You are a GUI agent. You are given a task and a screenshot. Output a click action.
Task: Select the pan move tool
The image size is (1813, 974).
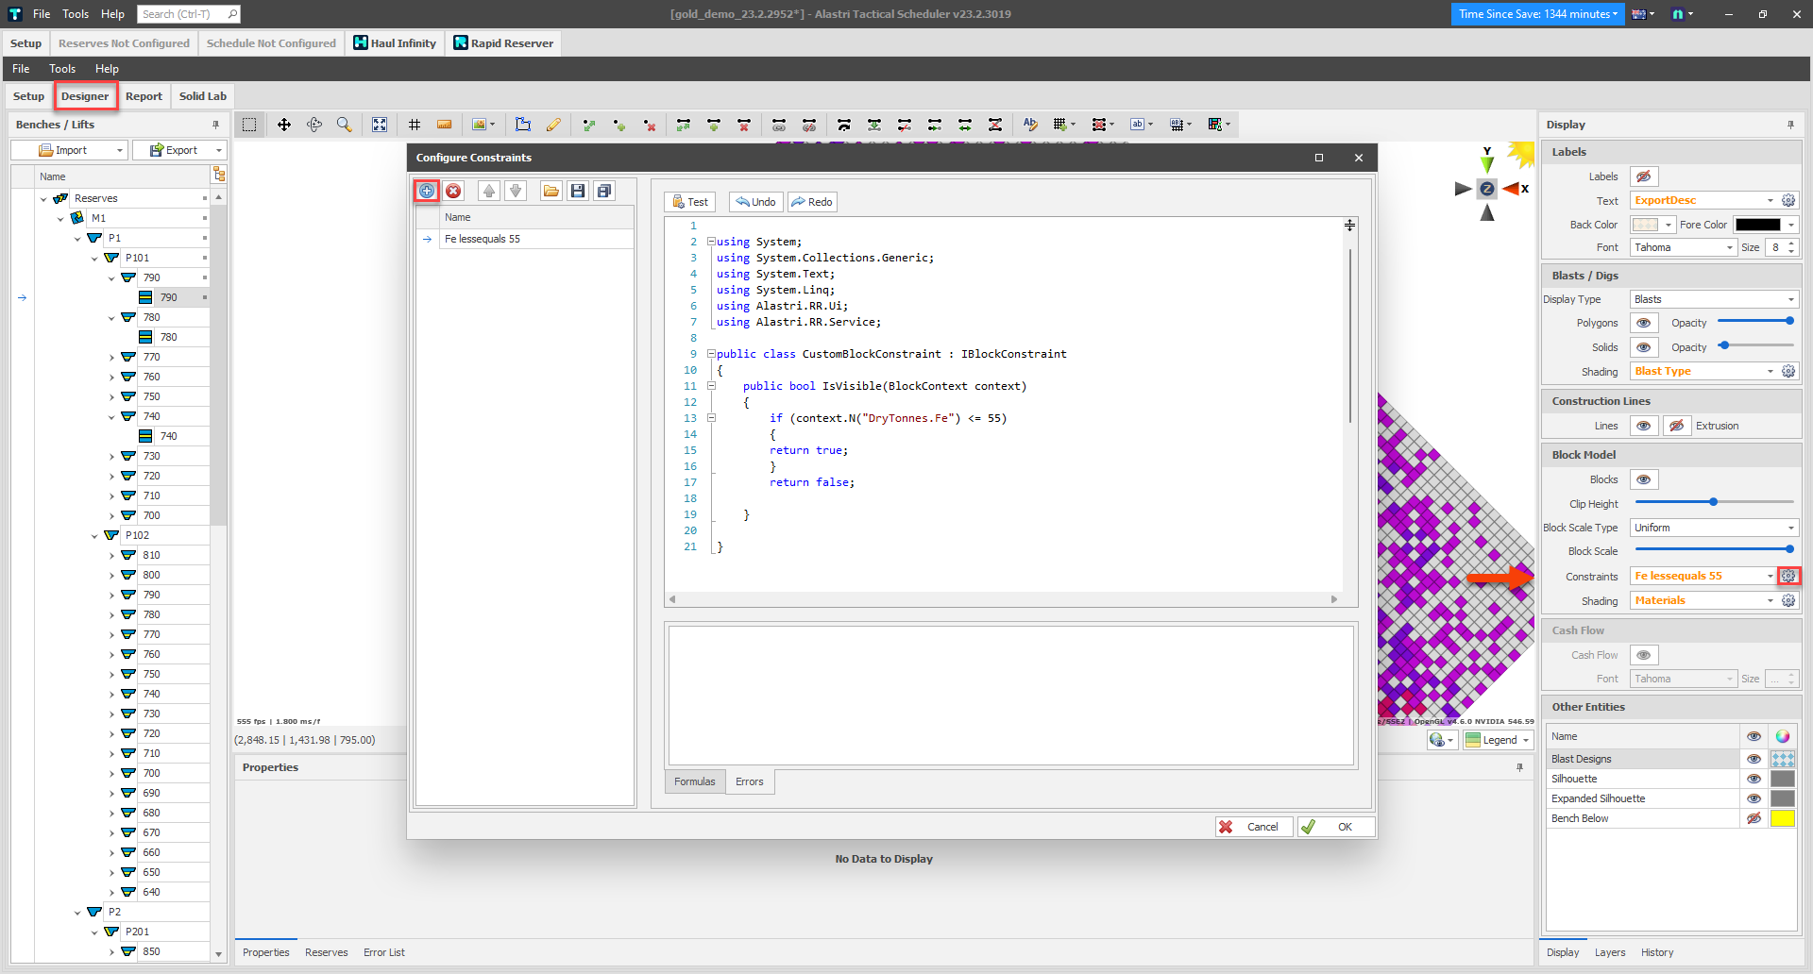283,125
